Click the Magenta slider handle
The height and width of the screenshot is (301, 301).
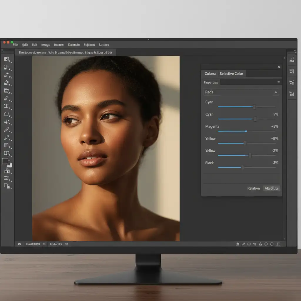pyautogui.click(x=246, y=131)
